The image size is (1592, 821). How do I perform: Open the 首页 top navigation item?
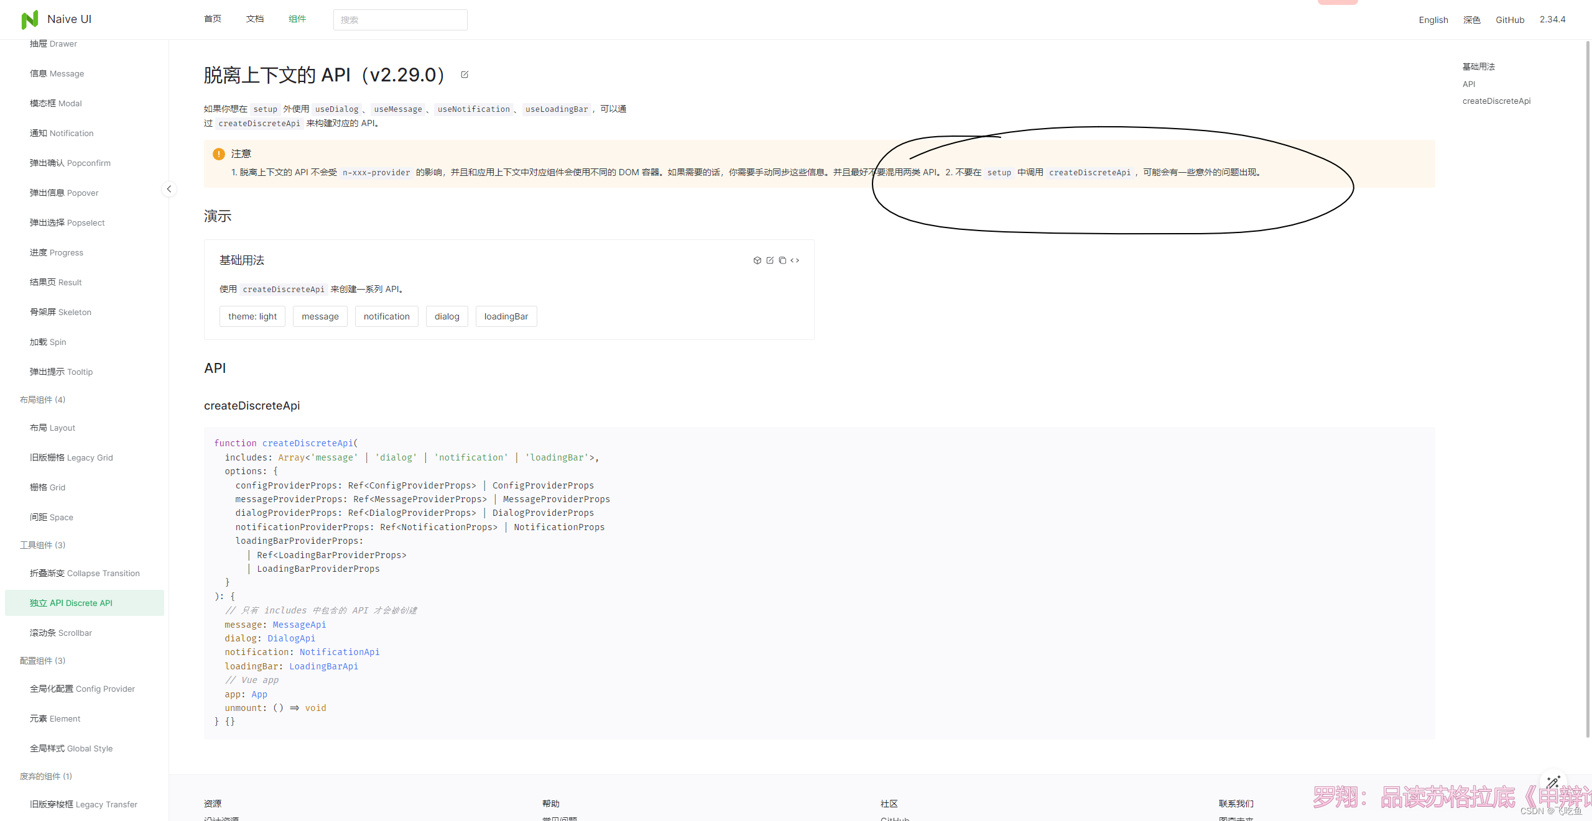[213, 19]
